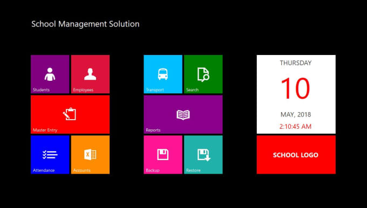
Task: Click the School Management Solution title
Action: tap(85, 24)
